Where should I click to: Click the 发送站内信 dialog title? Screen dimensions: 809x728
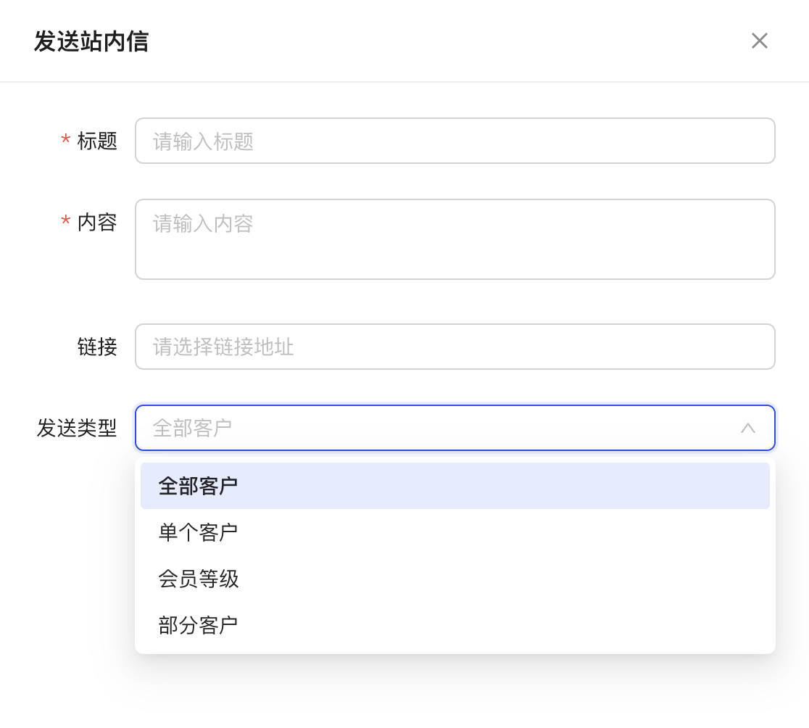pyautogui.click(x=91, y=41)
